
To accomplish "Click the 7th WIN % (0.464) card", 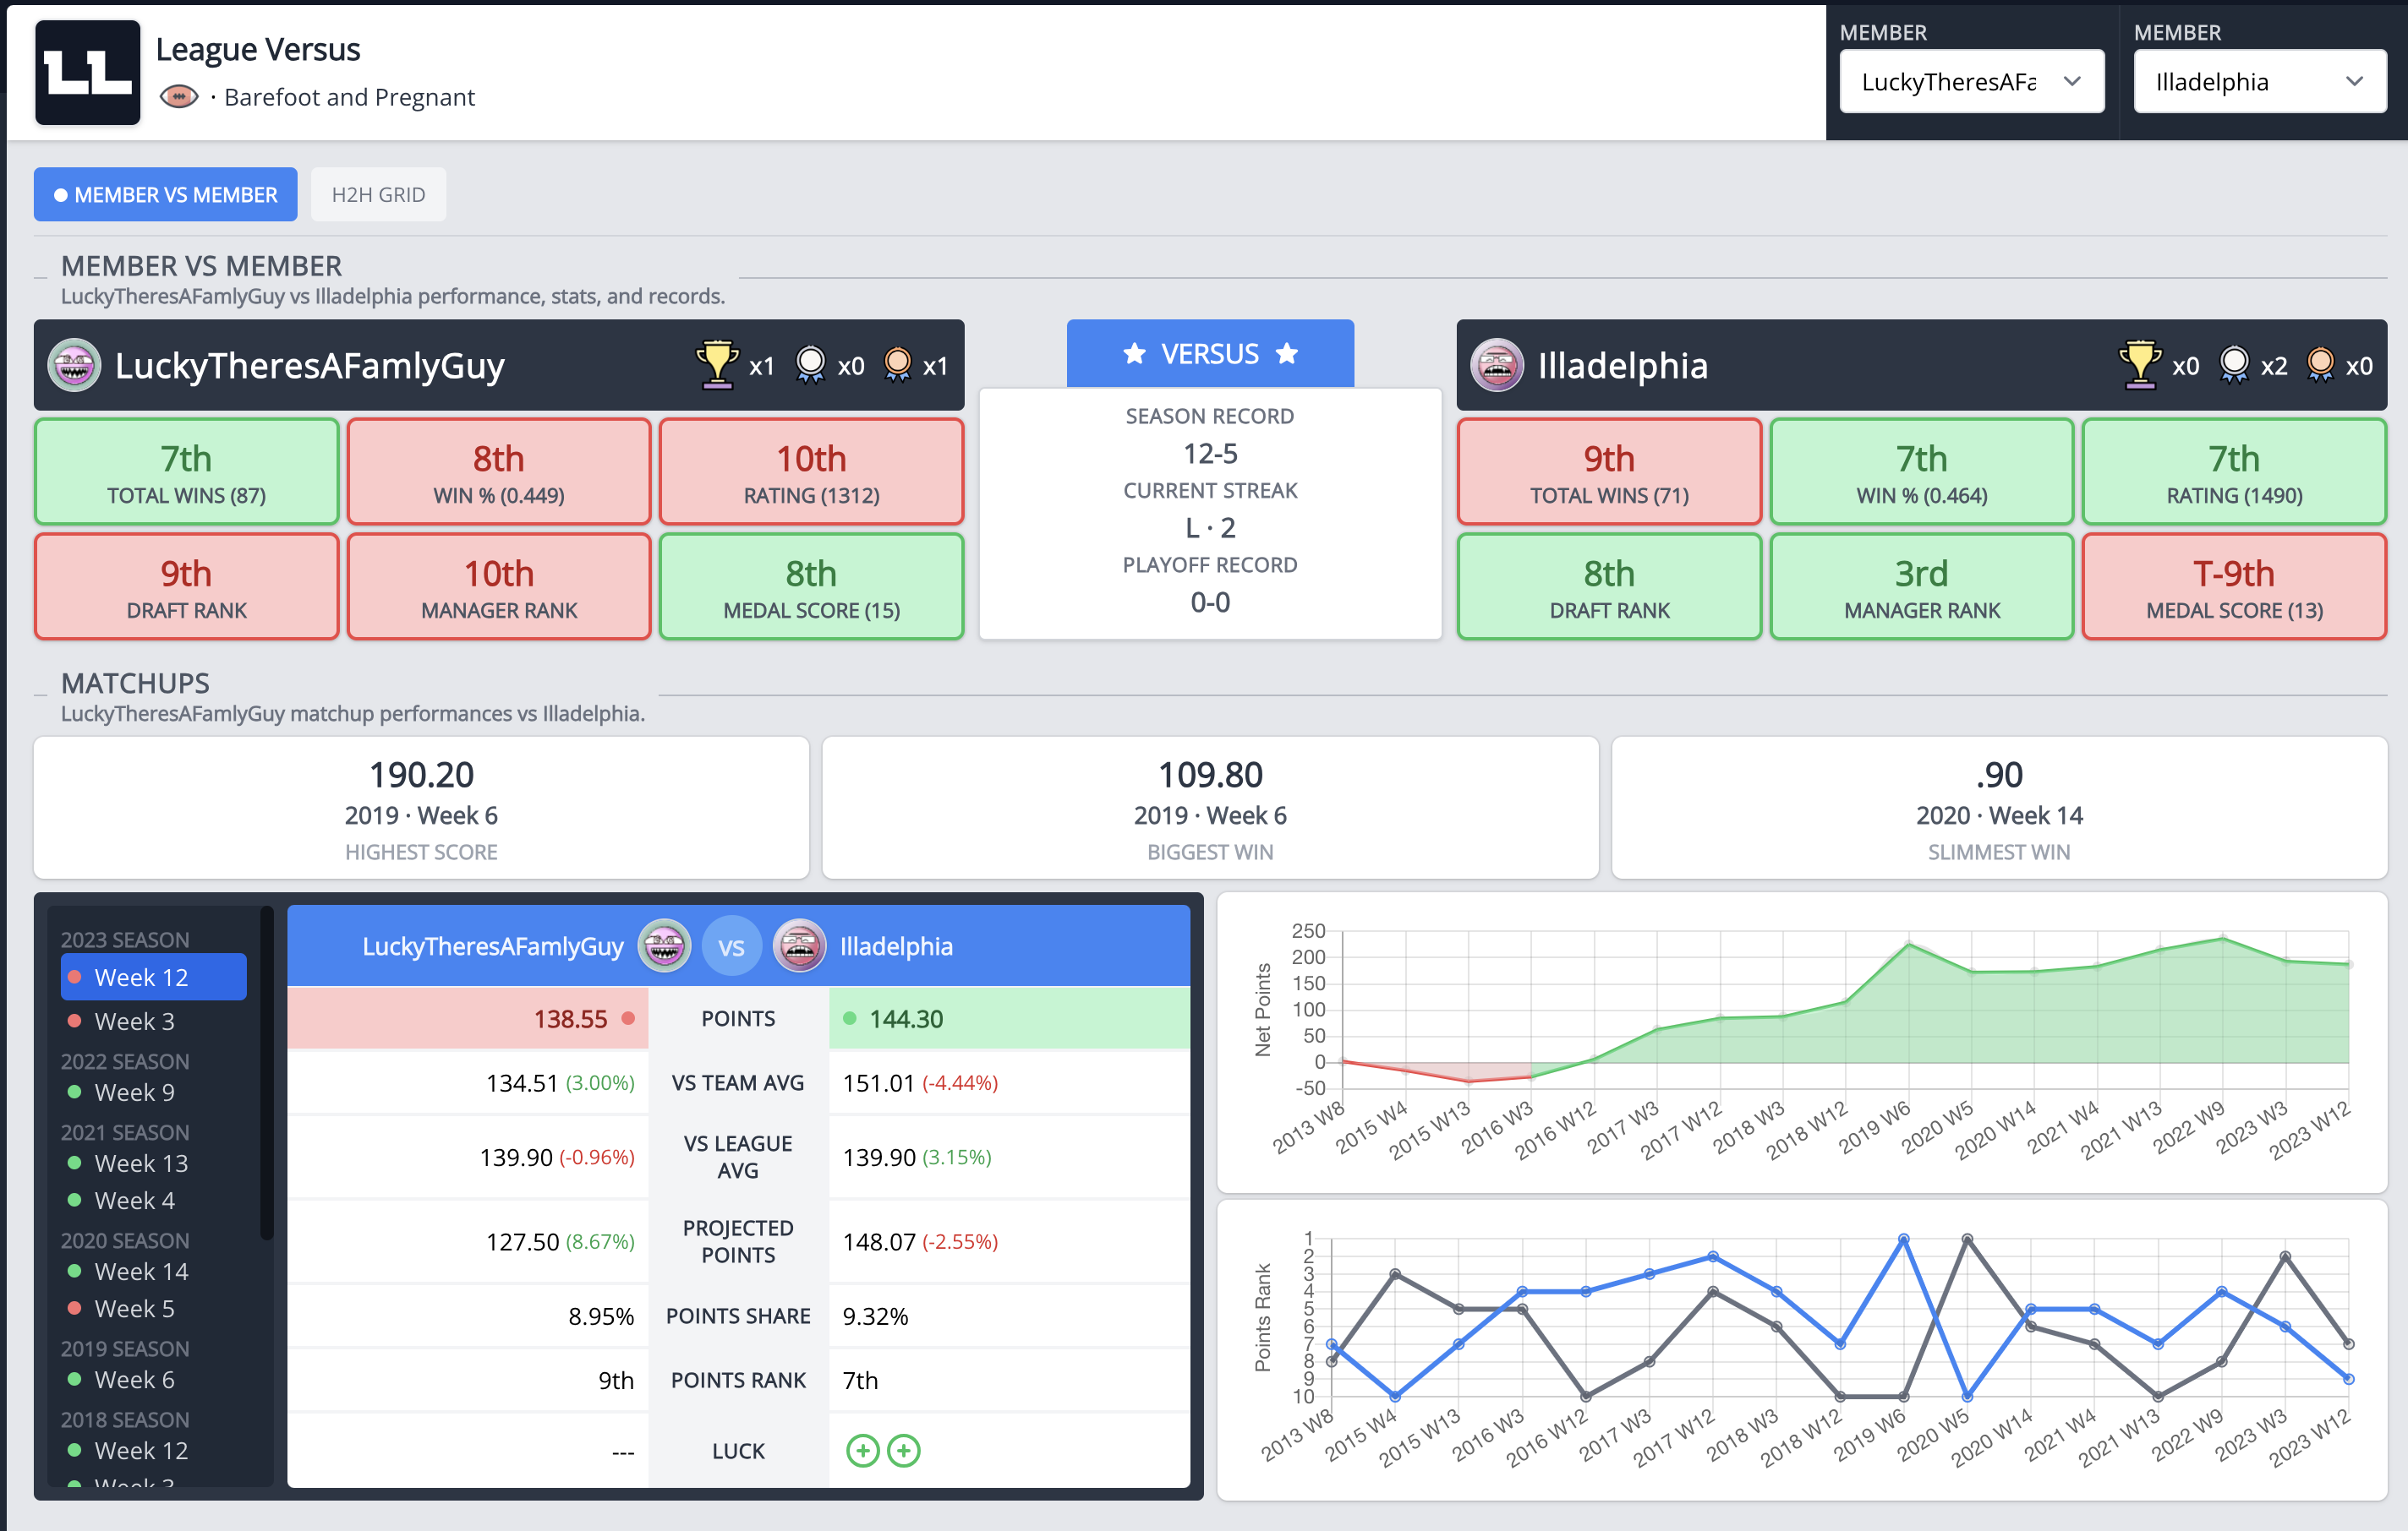I will (1922, 471).
